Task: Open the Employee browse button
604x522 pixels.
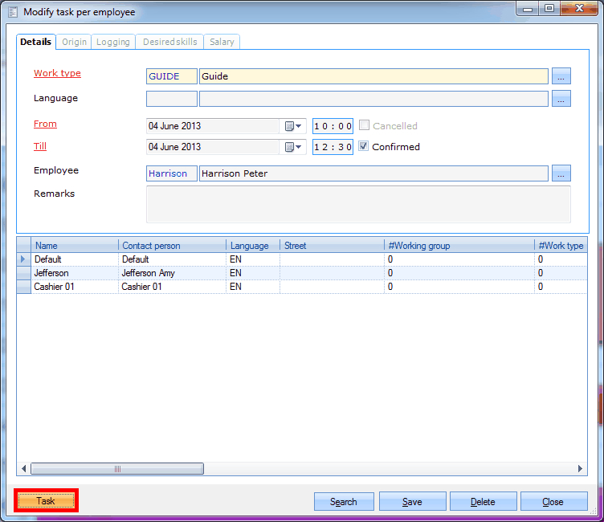Action: pos(561,173)
